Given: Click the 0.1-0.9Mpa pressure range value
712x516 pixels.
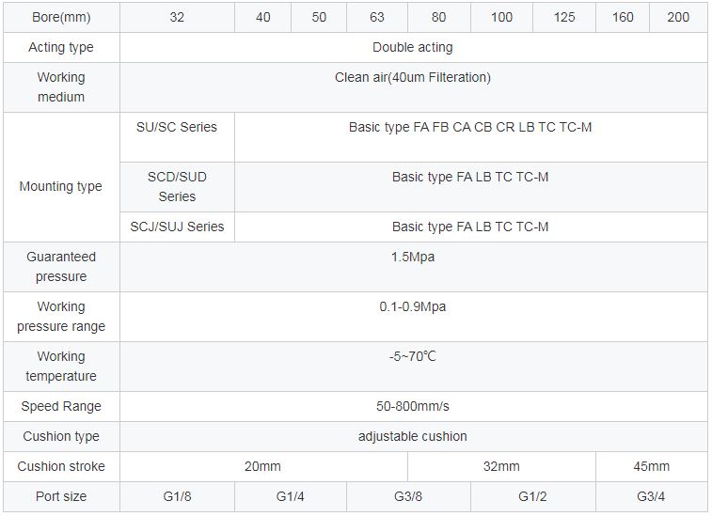Looking at the screenshot, I should (x=412, y=306).
